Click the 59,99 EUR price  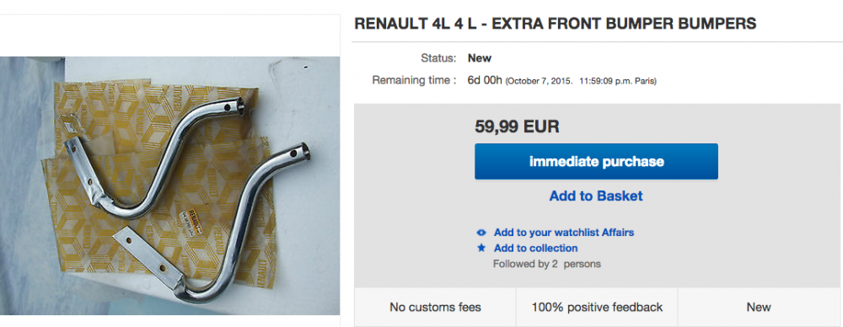(x=518, y=126)
